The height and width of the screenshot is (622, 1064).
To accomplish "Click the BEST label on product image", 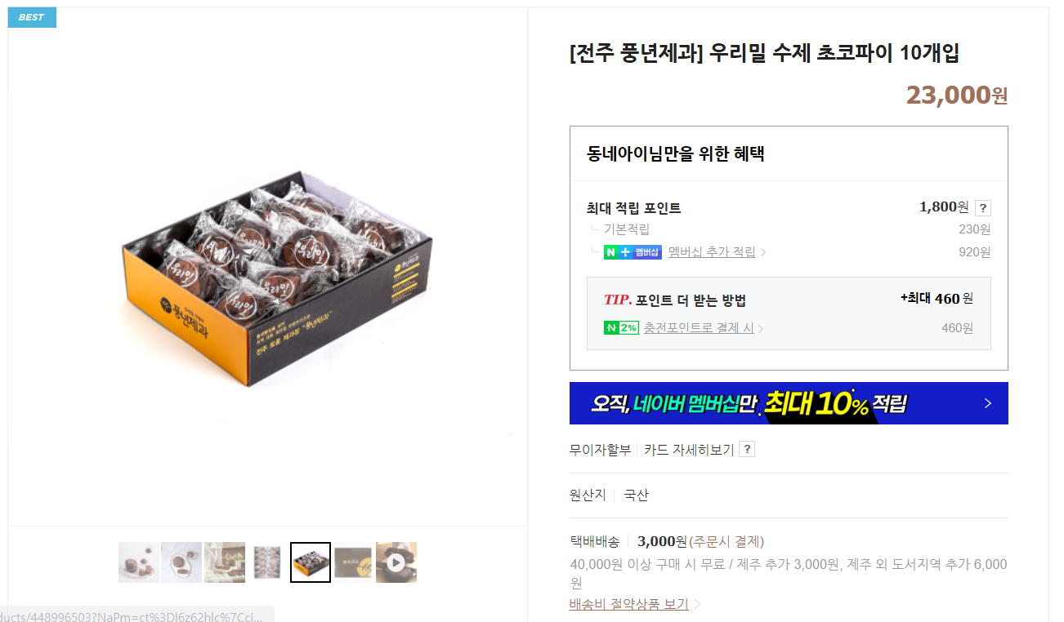I will coord(32,17).
